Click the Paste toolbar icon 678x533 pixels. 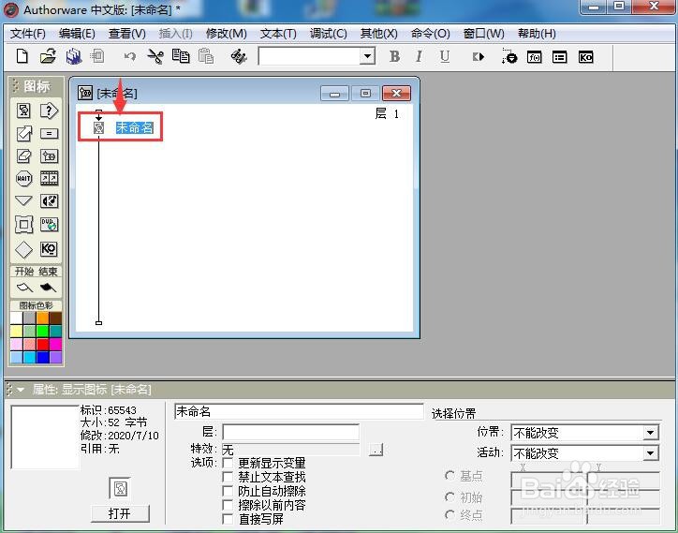(206, 57)
